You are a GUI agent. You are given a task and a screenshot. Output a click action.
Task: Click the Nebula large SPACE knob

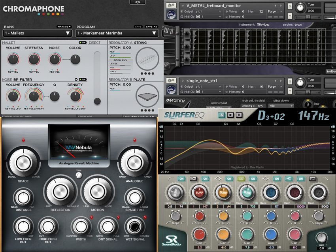click(x=23, y=163)
